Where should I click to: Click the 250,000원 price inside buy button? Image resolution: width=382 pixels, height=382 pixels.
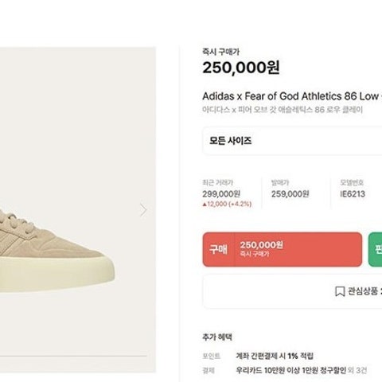pos(262,245)
